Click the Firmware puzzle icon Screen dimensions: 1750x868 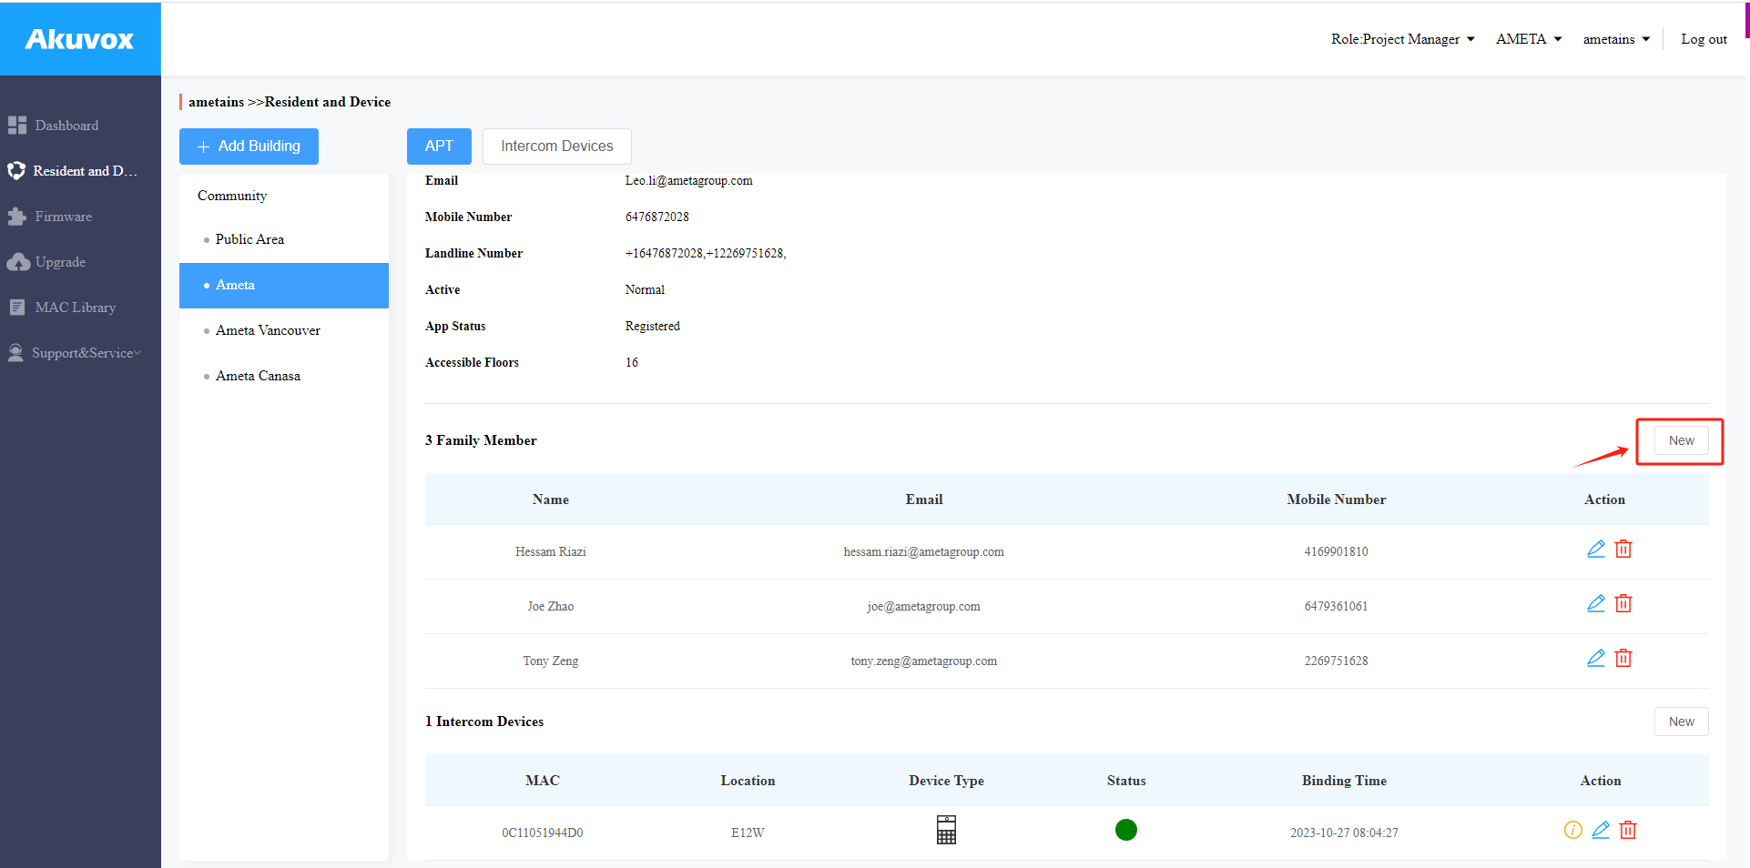point(16,217)
